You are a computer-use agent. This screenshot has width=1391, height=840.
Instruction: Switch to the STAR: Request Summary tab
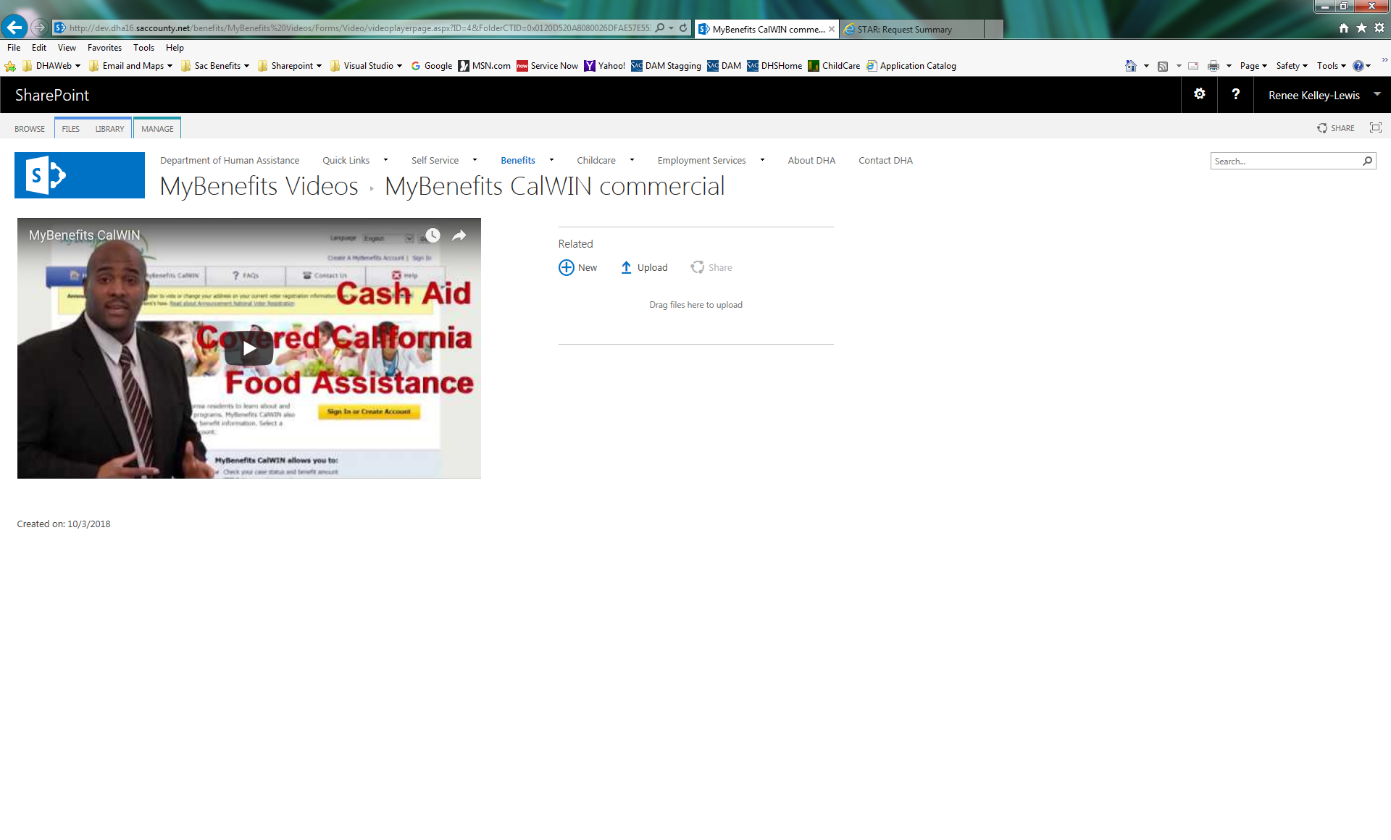click(912, 29)
